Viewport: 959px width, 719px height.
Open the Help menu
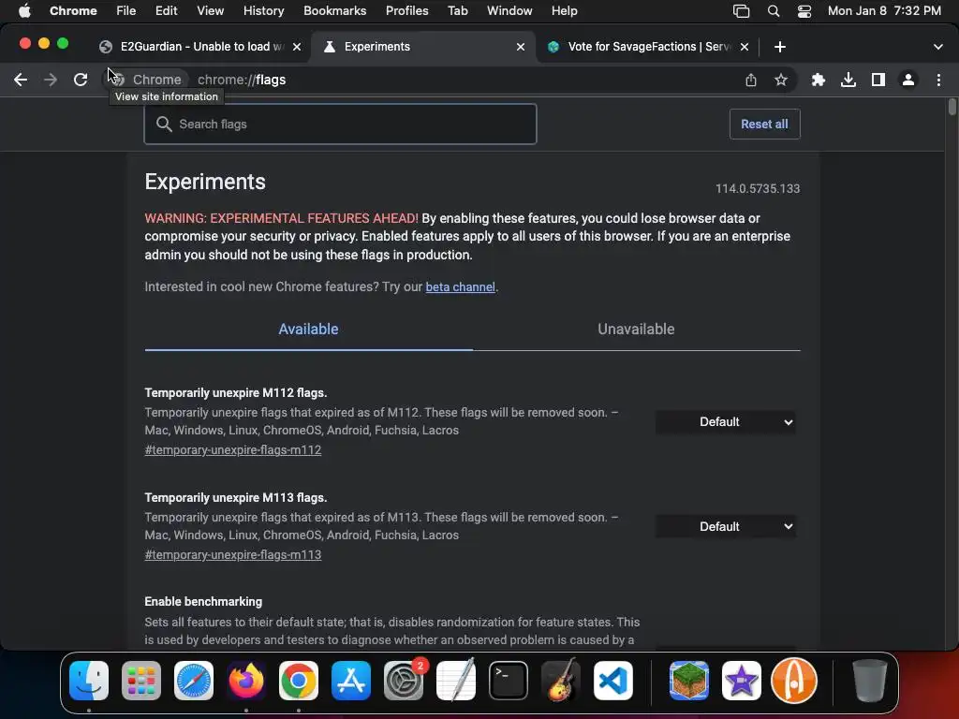tap(564, 11)
